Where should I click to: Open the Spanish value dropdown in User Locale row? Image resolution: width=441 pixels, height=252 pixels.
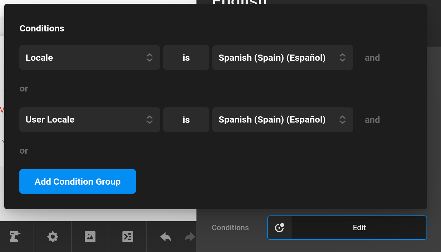pos(282,120)
